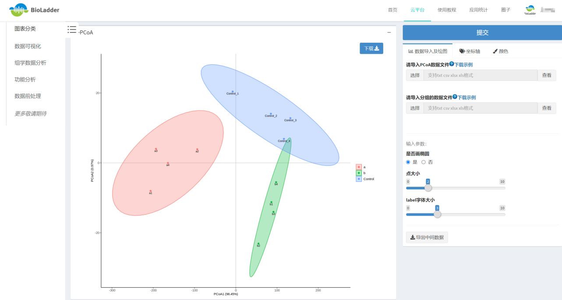Click 导出中间数据 export button
Image resolution: width=562 pixels, height=300 pixels.
point(427,237)
